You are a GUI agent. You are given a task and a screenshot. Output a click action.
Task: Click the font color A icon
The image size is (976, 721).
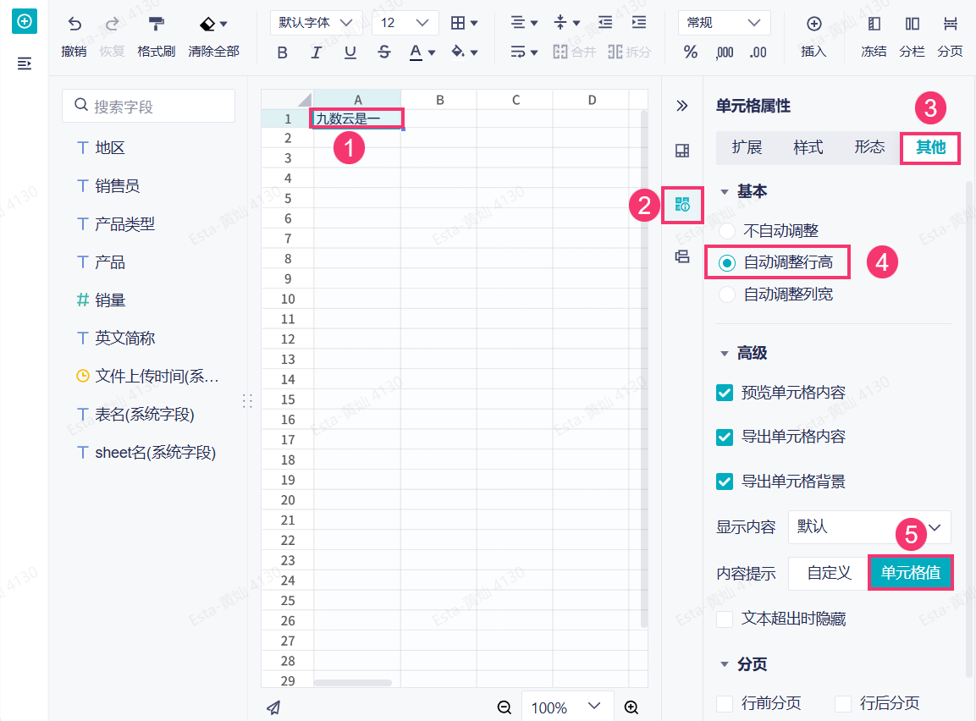[x=416, y=52]
